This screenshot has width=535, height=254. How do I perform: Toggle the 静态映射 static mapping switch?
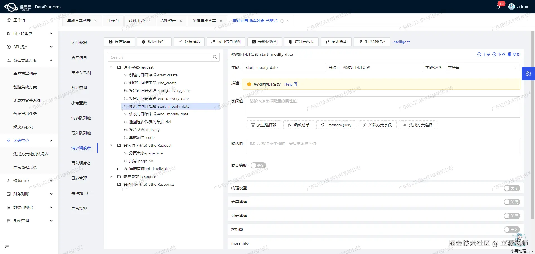(258, 165)
